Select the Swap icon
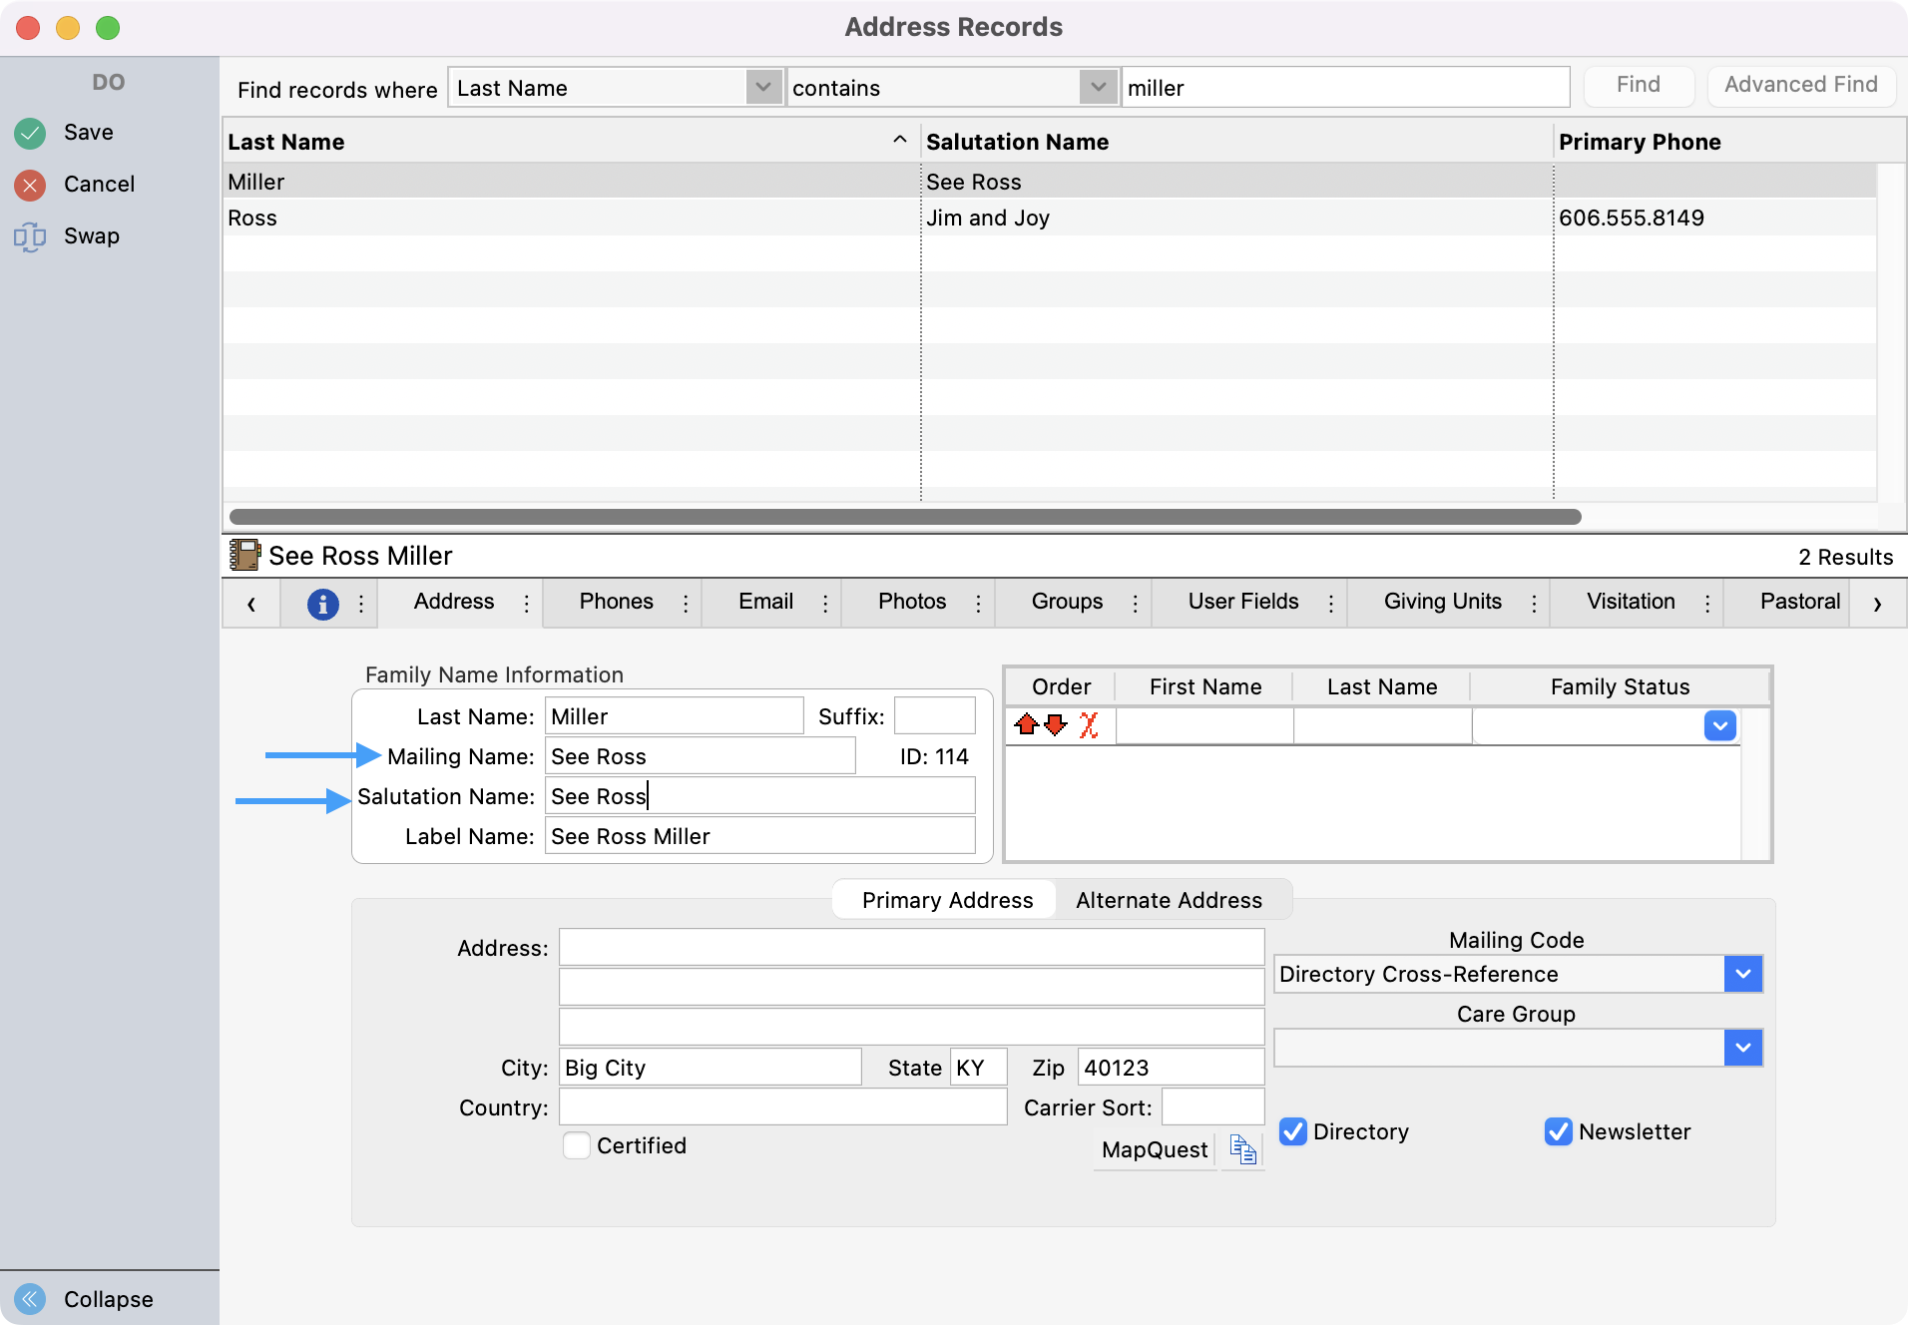This screenshot has width=1908, height=1325. click(x=30, y=236)
